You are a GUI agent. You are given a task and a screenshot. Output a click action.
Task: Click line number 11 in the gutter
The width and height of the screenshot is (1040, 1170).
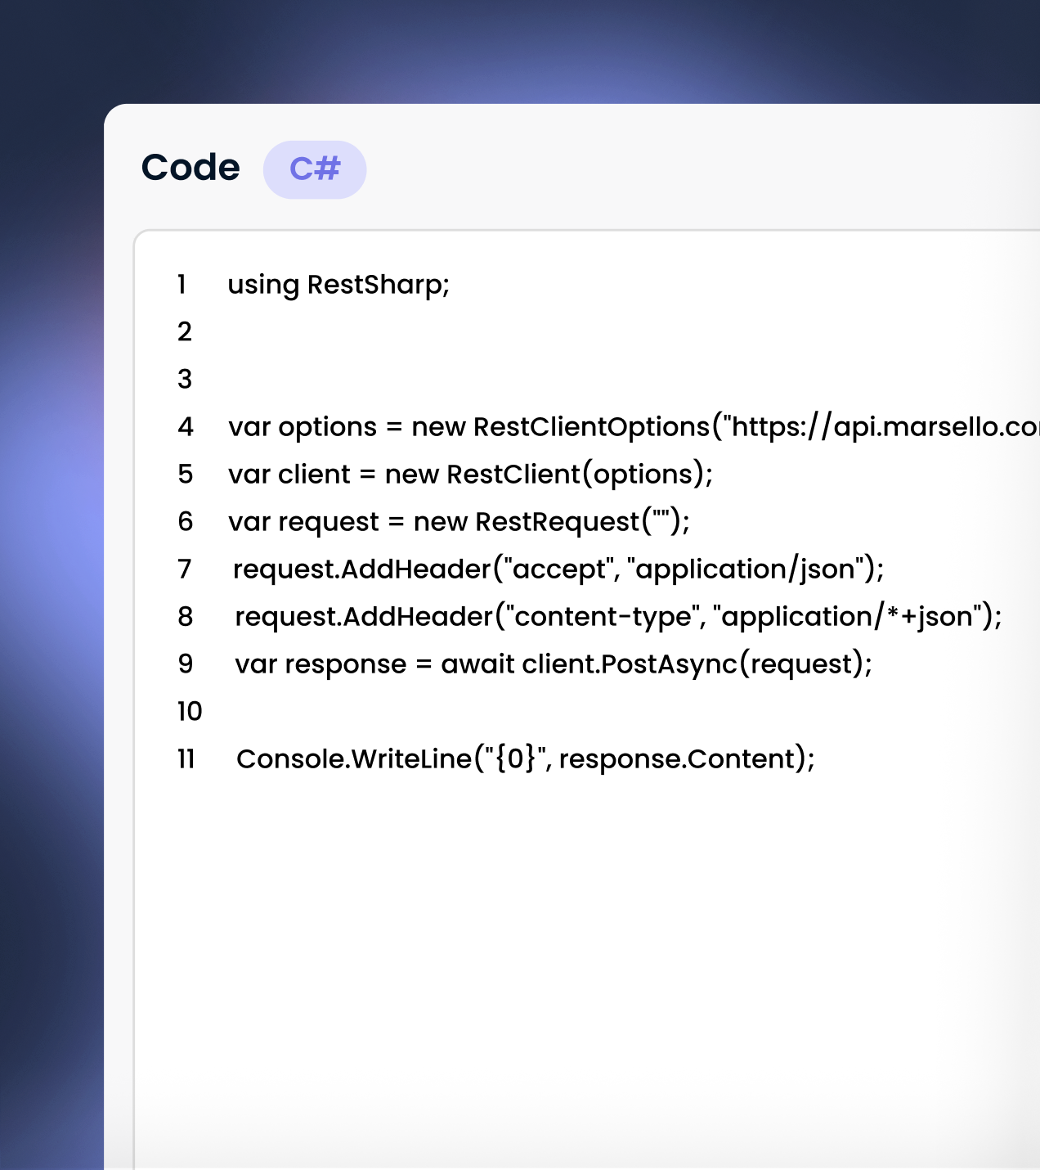pyautogui.click(x=186, y=758)
